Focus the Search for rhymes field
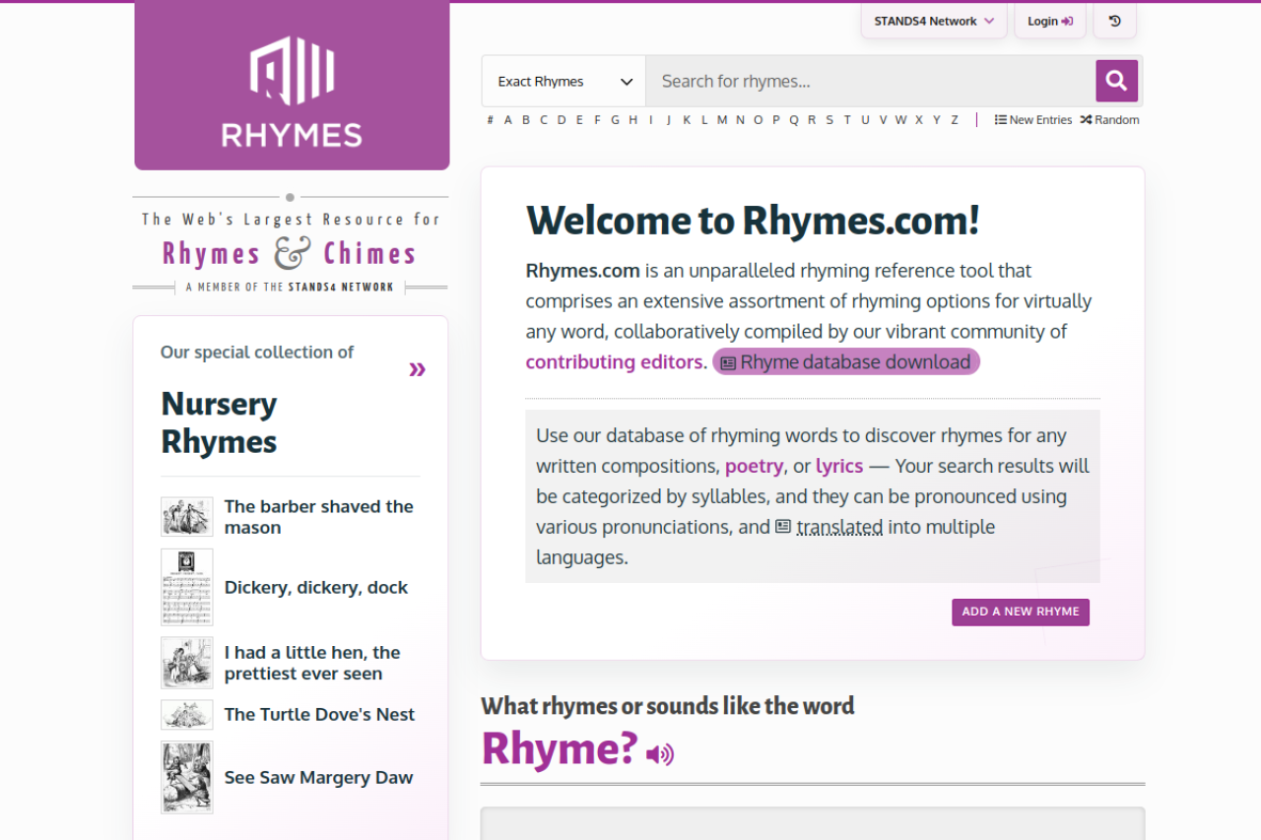Screen dimensions: 1261x840 point(871,81)
